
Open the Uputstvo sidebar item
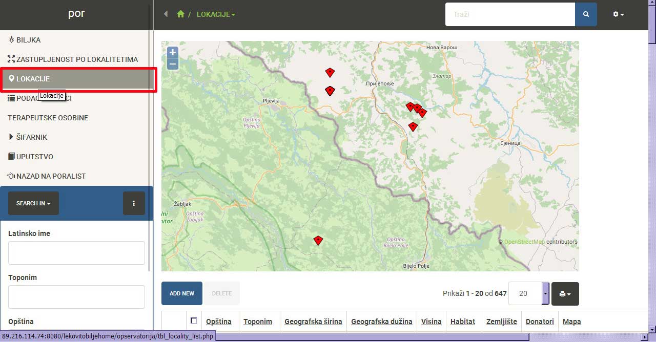pos(34,157)
